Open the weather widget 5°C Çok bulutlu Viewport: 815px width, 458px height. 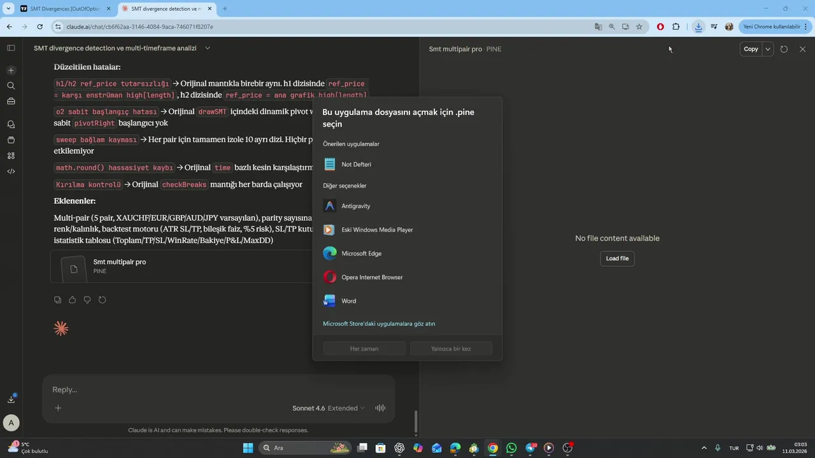[x=27, y=448]
